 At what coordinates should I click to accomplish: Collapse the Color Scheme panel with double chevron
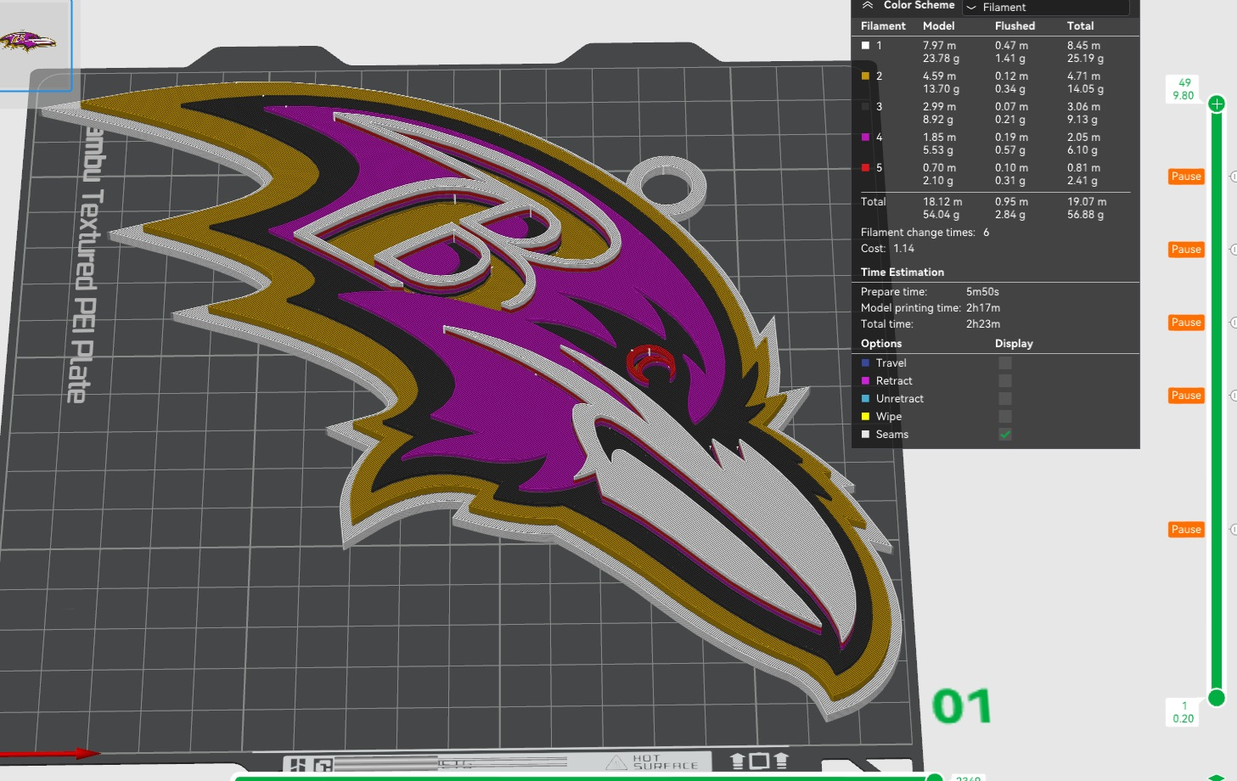point(868,5)
